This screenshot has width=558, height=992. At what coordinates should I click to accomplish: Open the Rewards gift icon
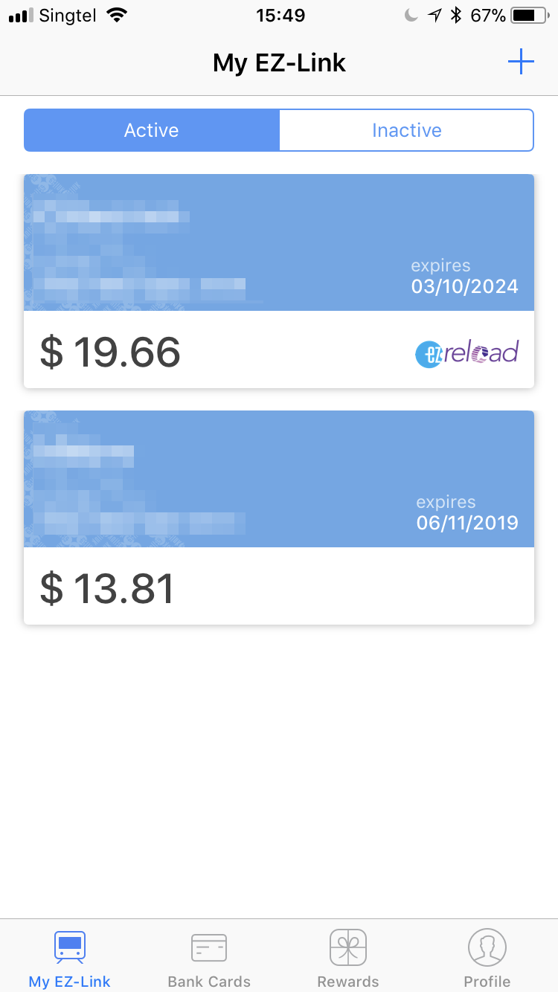coord(348,947)
